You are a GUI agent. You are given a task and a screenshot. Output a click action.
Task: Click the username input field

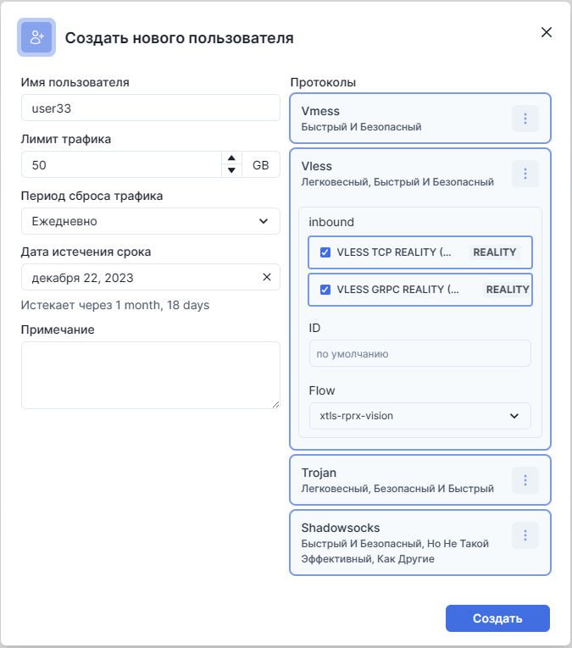(x=150, y=108)
